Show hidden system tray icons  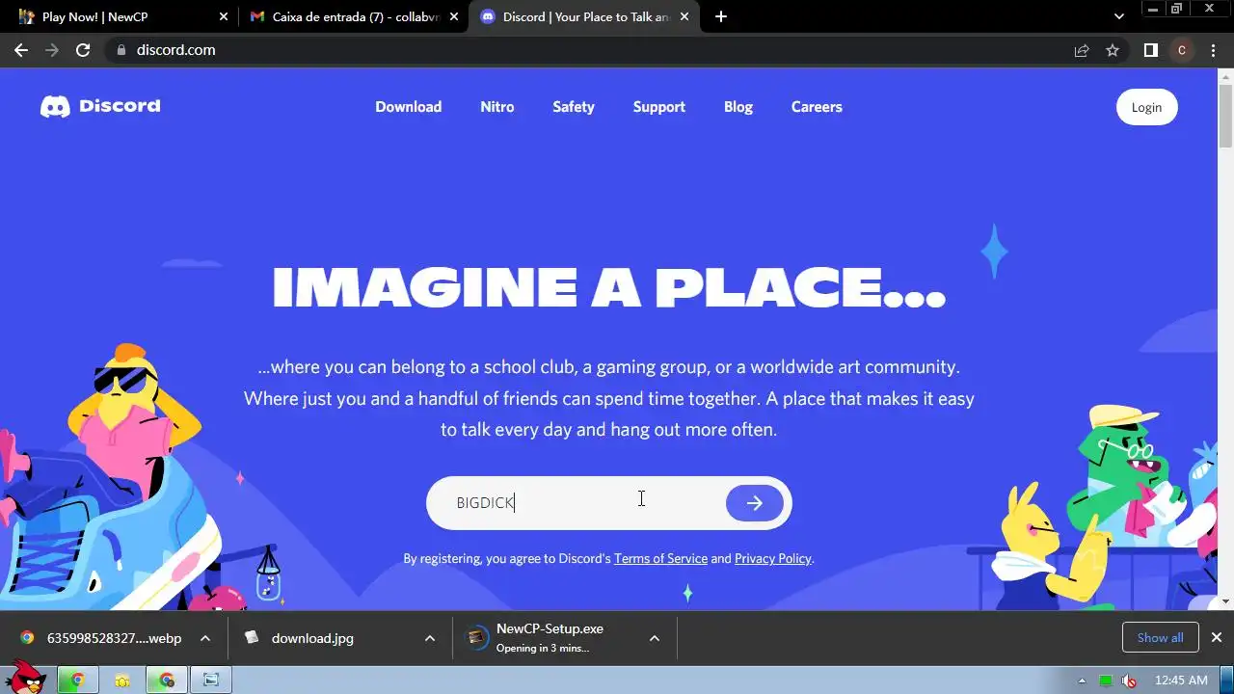point(1082,681)
